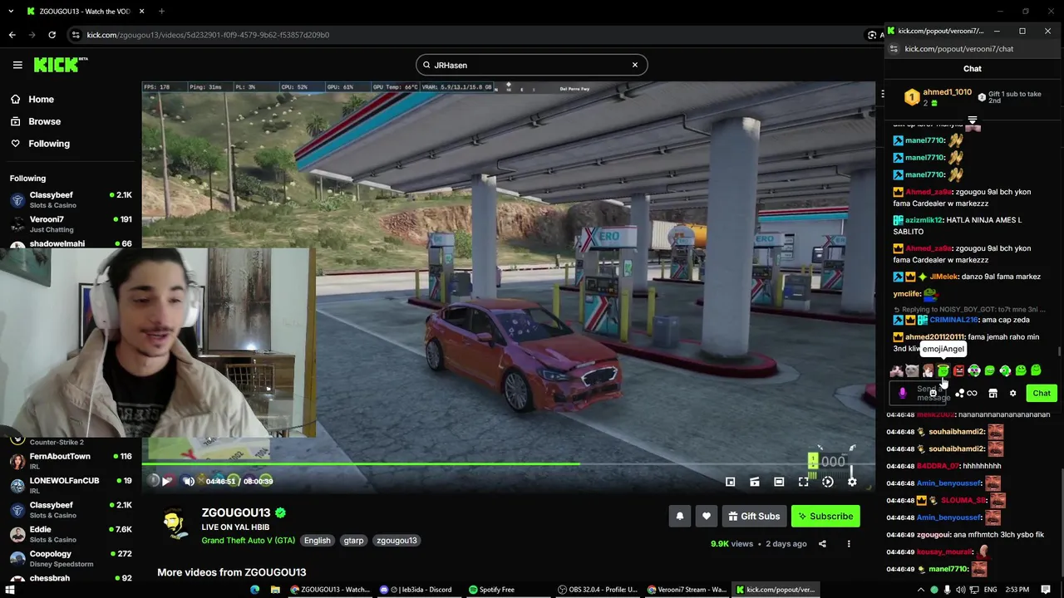
Task: Switch to Discord in taskbar
Action: click(416, 590)
